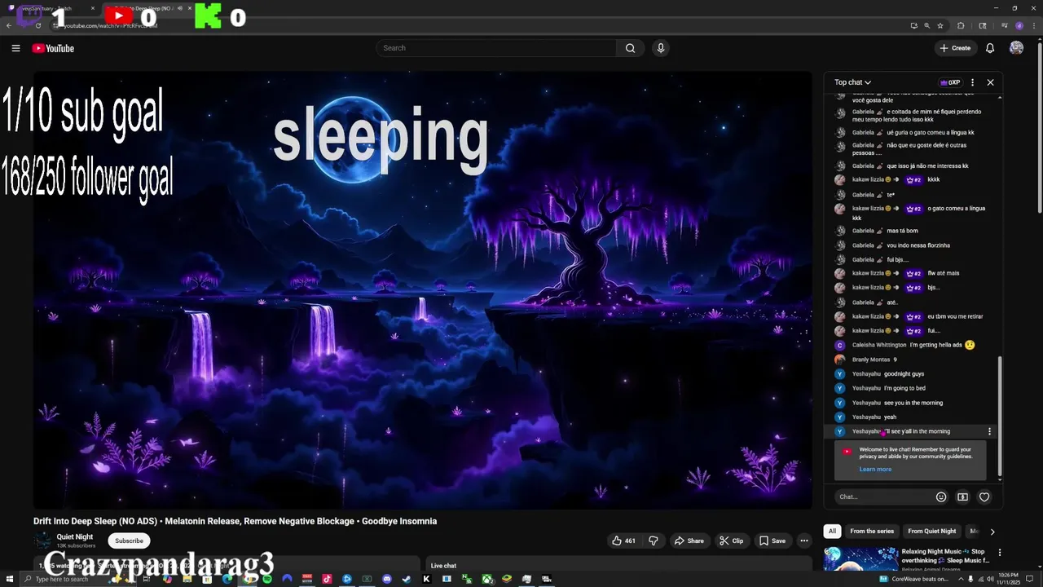The image size is (1043, 587).
Task: Open the Quiet Night channel name link
Action: [75, 536]
